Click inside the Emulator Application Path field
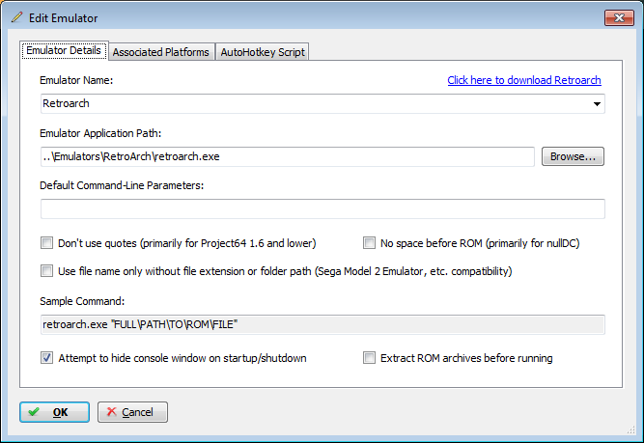Screen dimensions: 644x443 (x=288, y=157)
